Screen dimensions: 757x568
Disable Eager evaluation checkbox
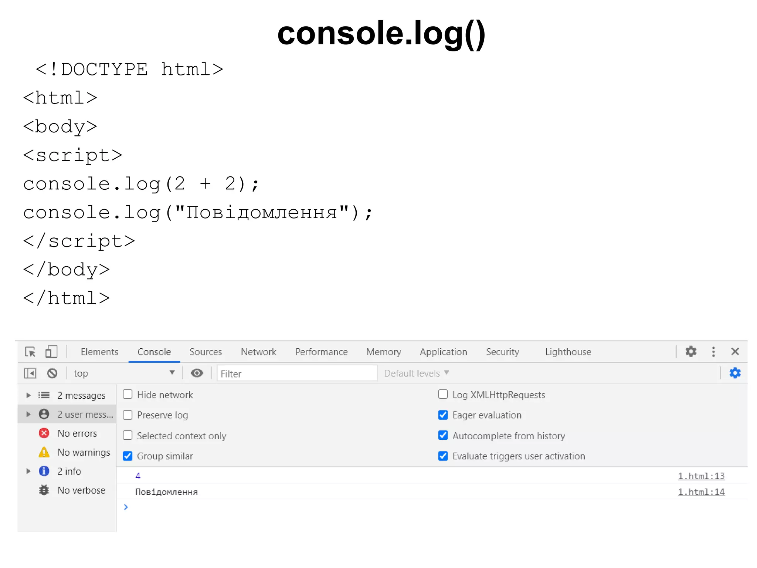tap(443, 415)
